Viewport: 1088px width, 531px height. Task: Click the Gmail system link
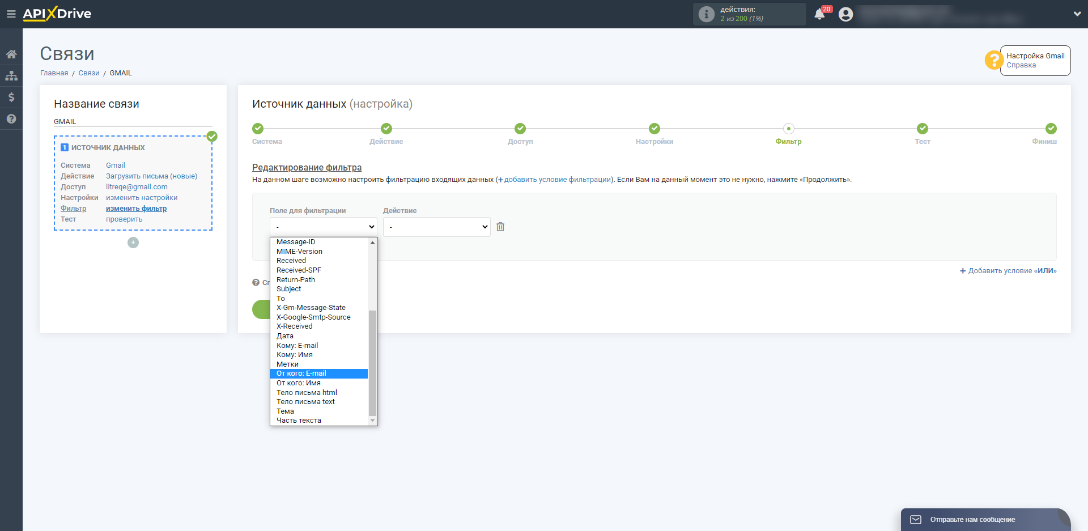[116, 165]
